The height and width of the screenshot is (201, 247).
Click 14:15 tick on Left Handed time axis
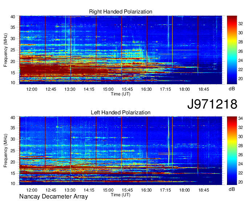(89, 190)
